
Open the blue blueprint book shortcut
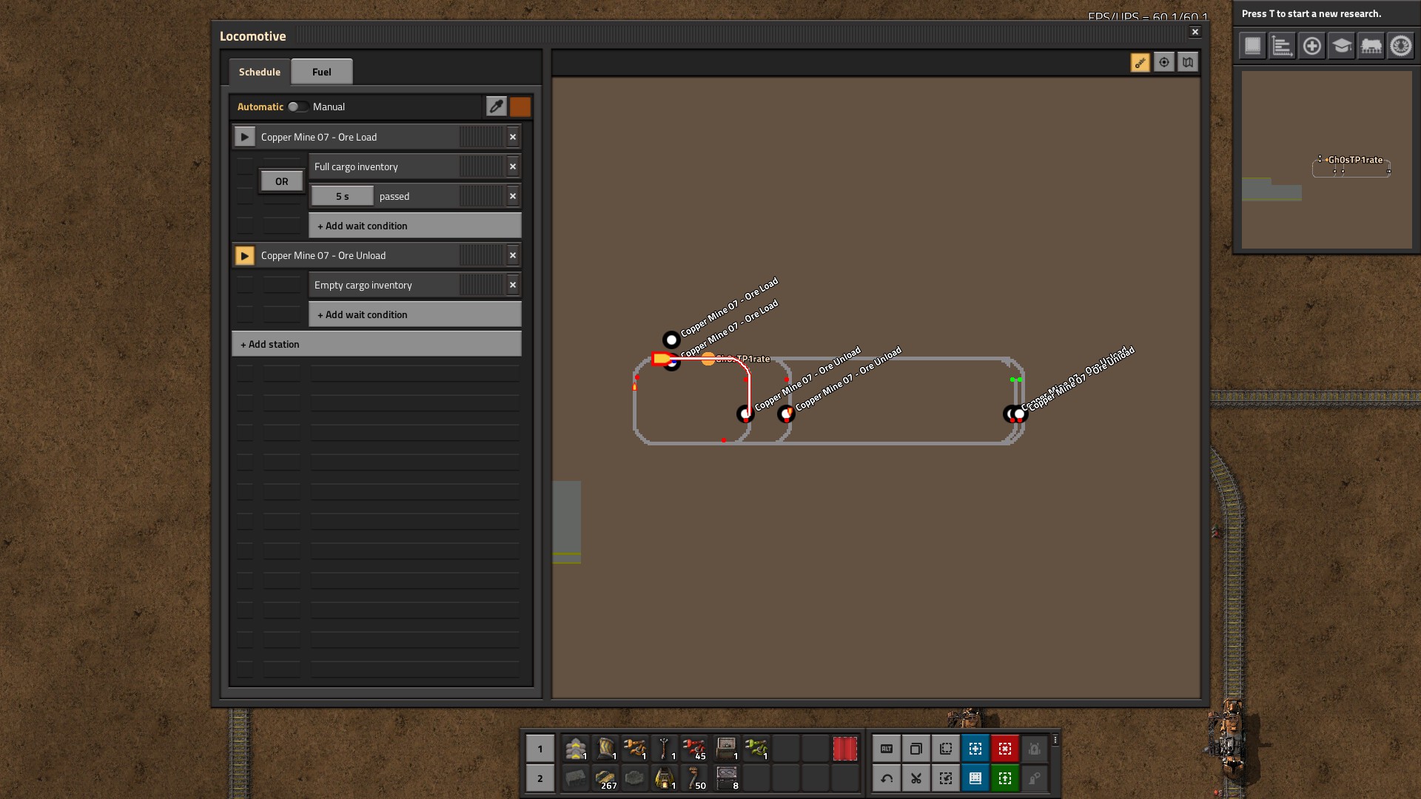(975, 778)
